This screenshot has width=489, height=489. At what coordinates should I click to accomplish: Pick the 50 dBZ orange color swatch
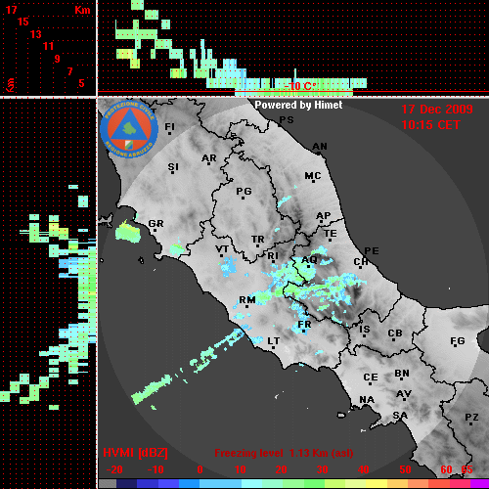click(x=405, y=483)
